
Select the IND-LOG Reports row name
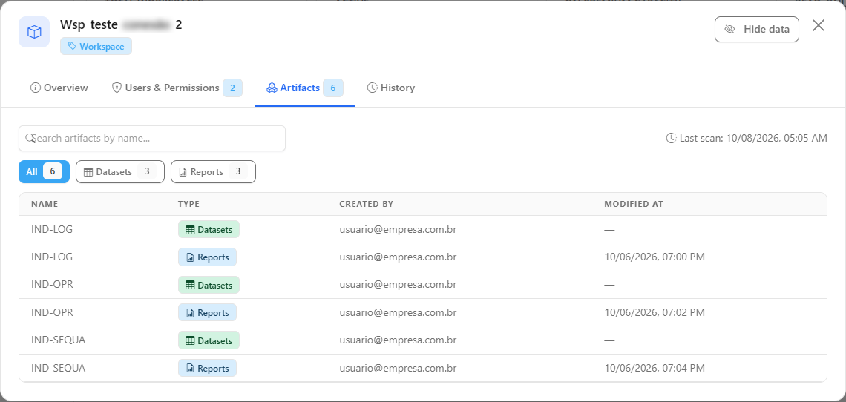coord(52,257)
